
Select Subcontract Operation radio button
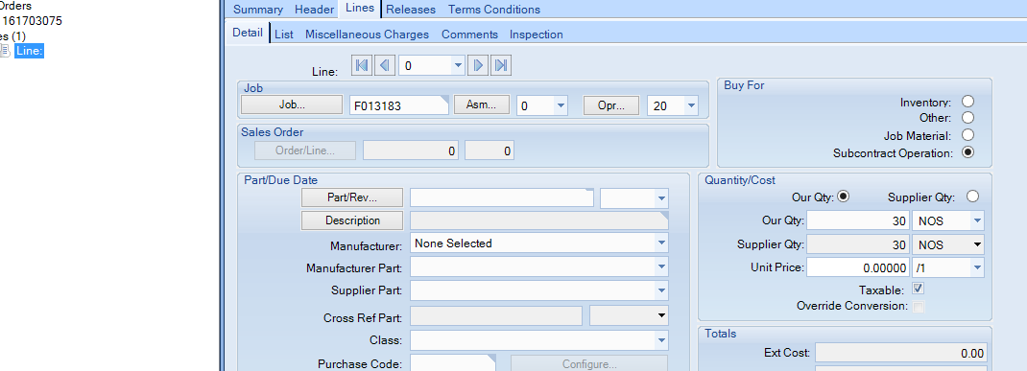pos(967,151)
